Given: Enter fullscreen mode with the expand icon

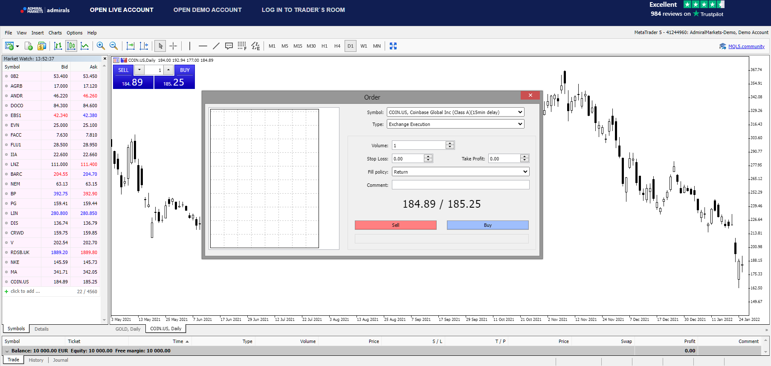Looking at the screenshot, I should pos(393,46).
